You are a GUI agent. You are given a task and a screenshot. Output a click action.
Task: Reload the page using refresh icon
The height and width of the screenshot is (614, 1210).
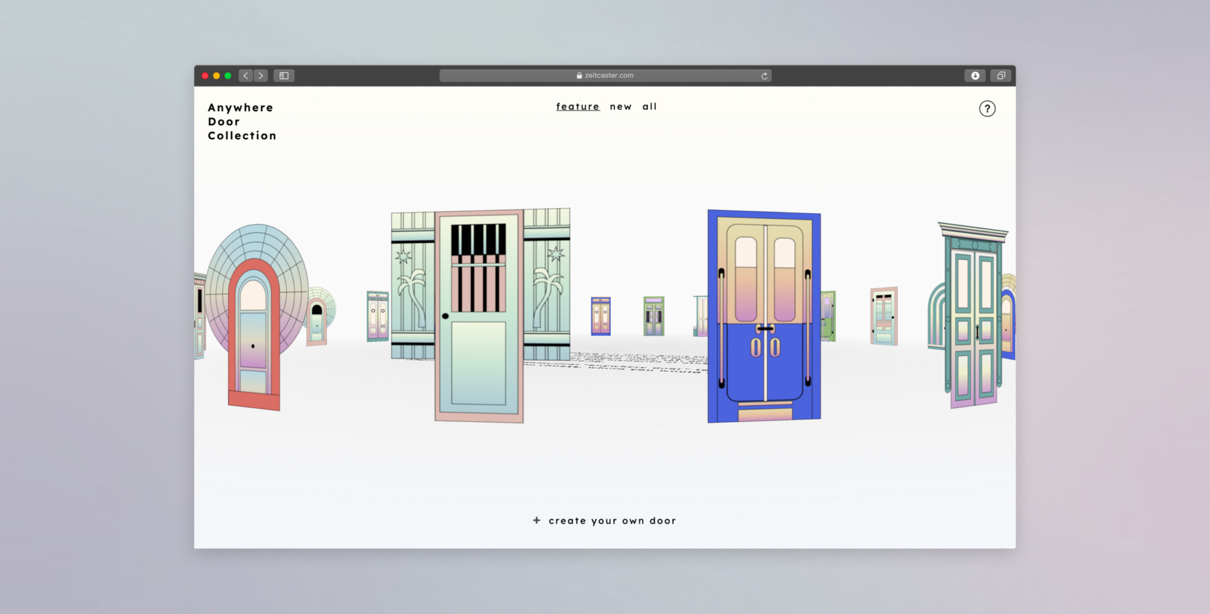point(764,76)
